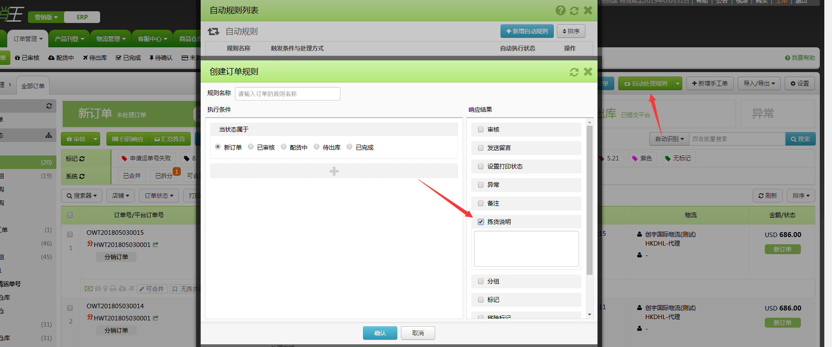
Task: Open the 订单状态 filter dropdown
Action: (159, 196)
